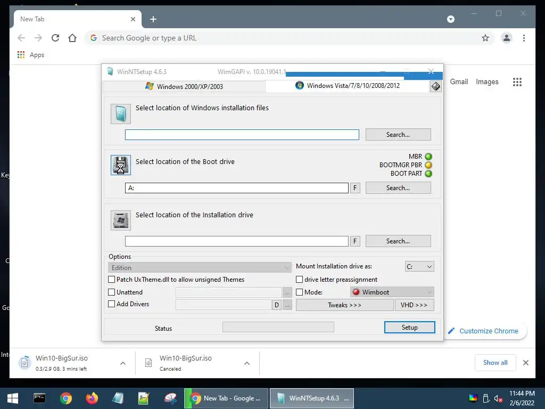Viewport: 545px width, 409px height.
Task: Close the downloads bar
Action: pyautogui.click(x=525, y=363)
